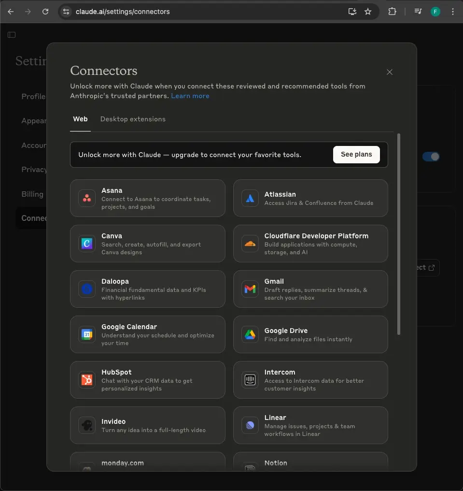Bookmark this page with star icon
The image size is (463, 491).
368,12
